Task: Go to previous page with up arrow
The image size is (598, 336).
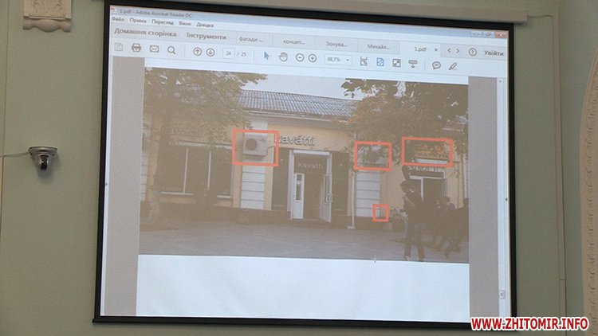Action: click(x=197, y=52)
